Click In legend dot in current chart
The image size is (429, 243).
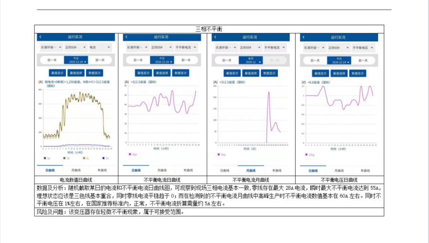click(103, 158)
